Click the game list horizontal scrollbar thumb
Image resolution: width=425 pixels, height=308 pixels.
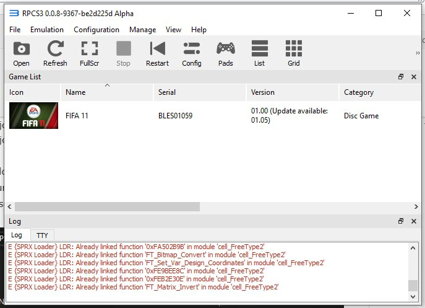[108, 207]
